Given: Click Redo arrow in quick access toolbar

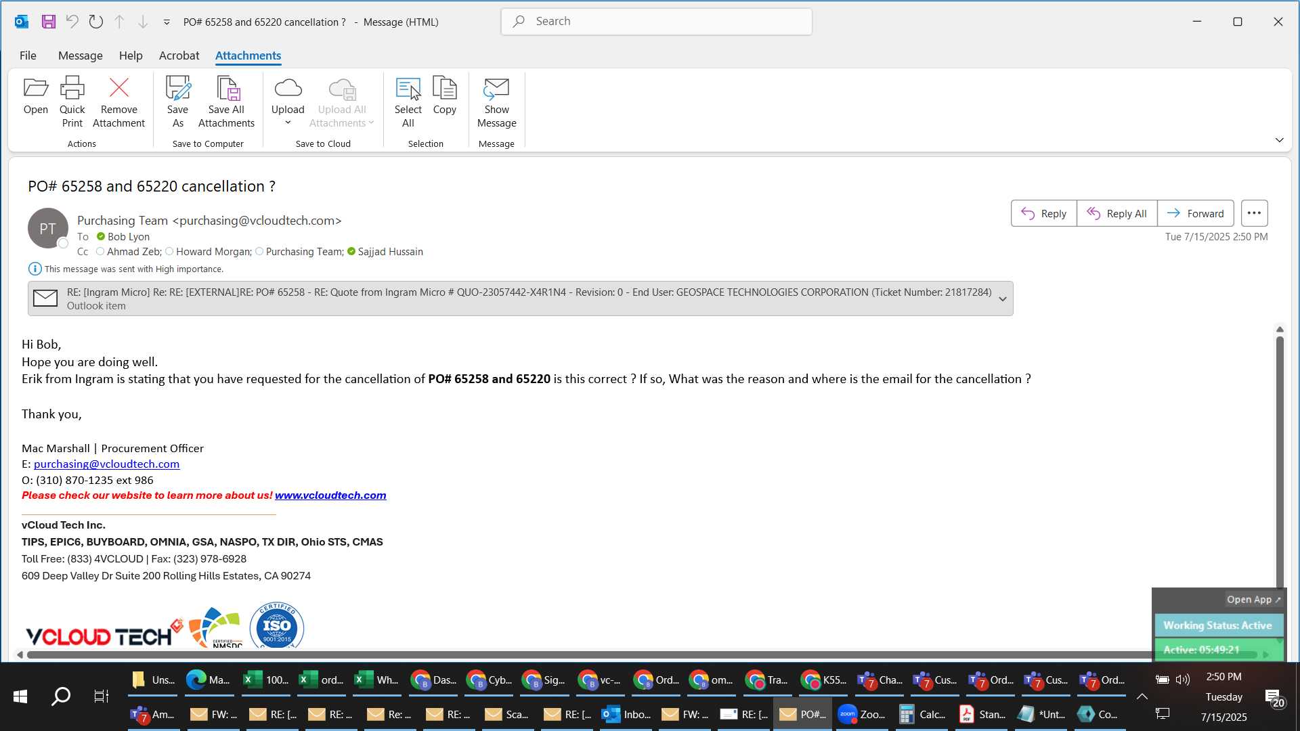Looking at the screenshot, I should tap(95, 22).
